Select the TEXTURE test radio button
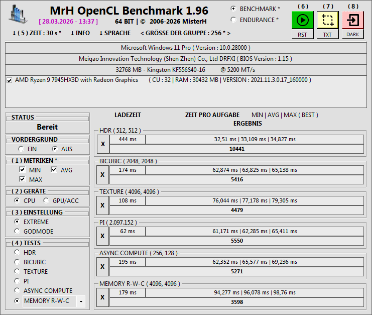 pyautogui.click(x=17, y=271)
